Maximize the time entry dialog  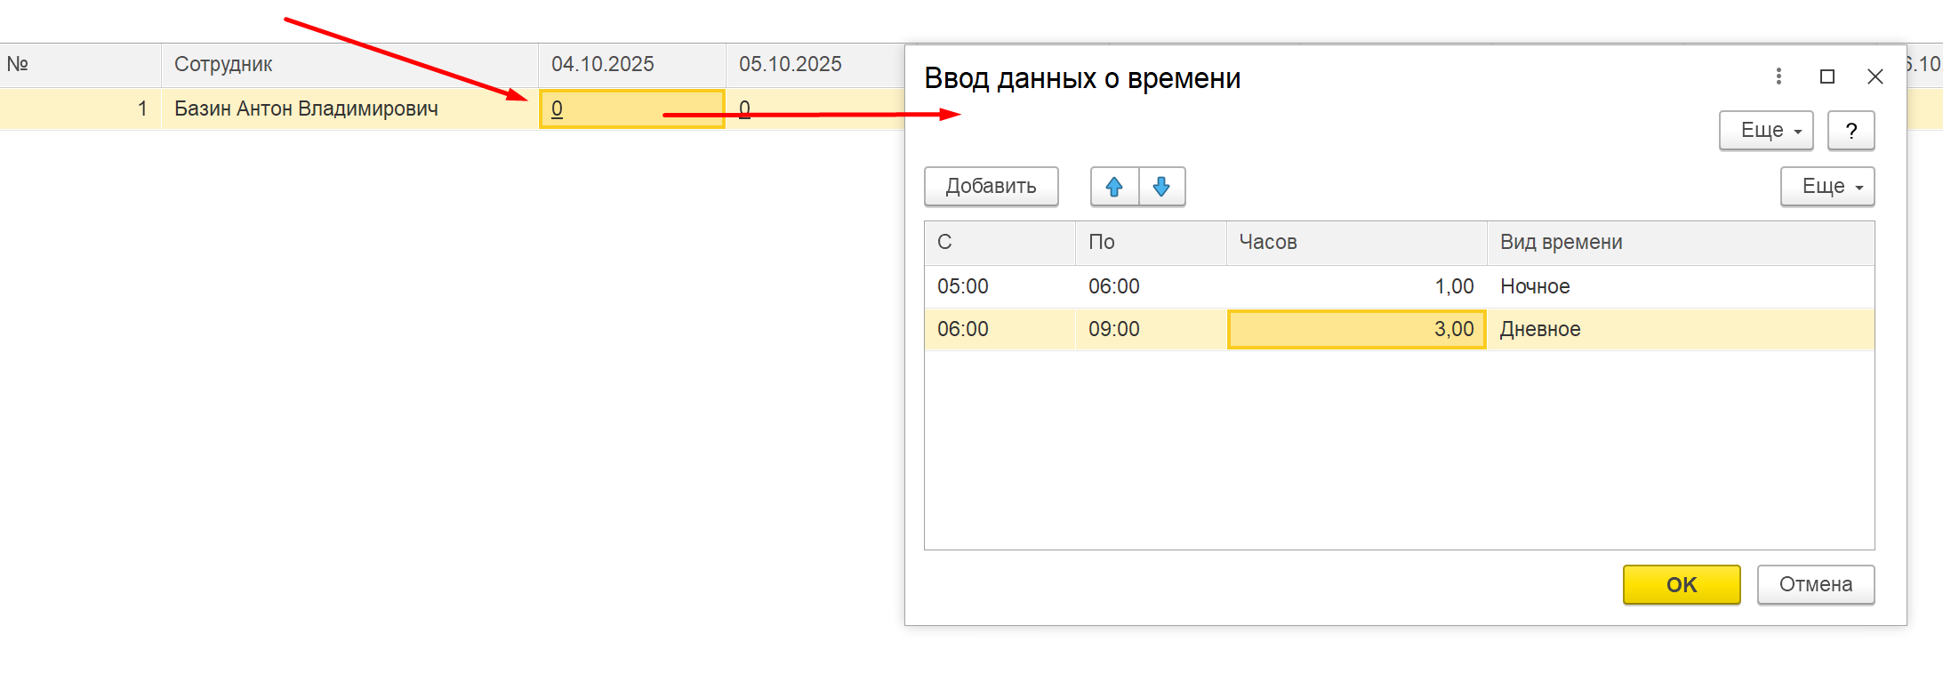(x=1827, y=76)
